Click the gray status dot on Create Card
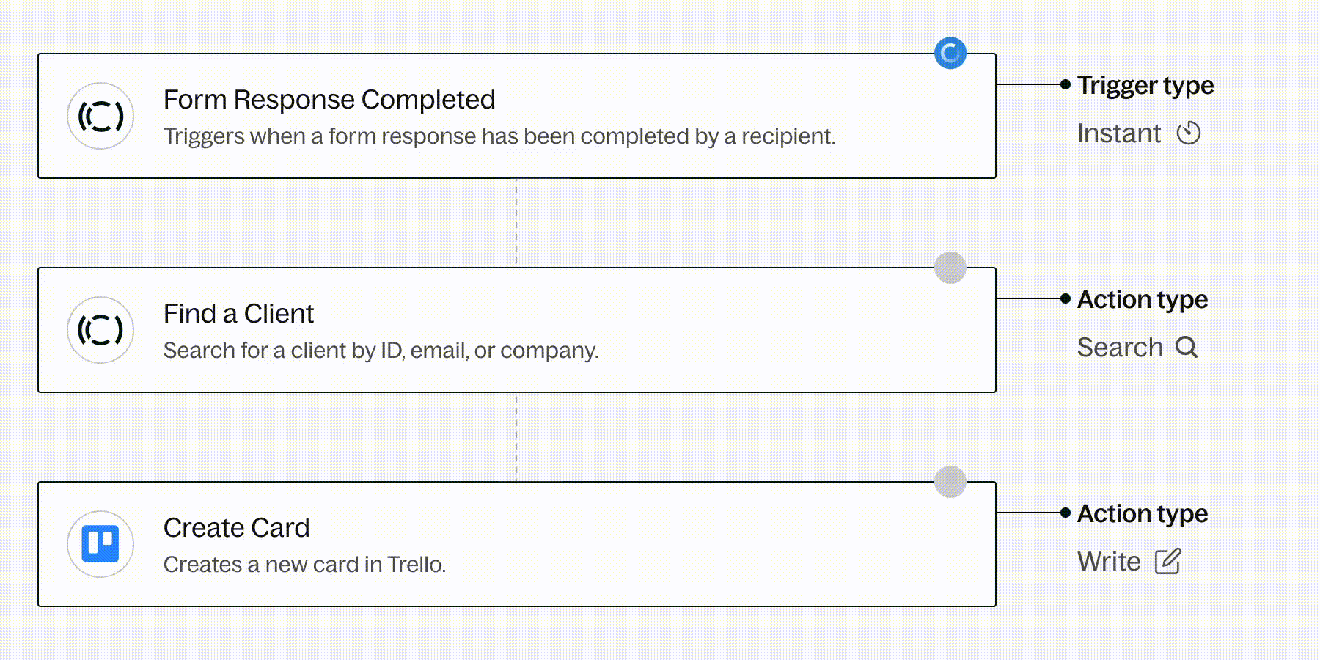The image size is (1320, 660). tap(950, 482)
